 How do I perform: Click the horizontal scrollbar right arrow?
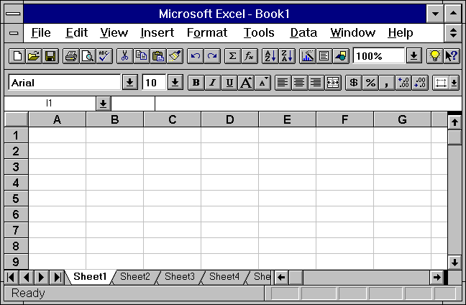click(x=437, y=278)
